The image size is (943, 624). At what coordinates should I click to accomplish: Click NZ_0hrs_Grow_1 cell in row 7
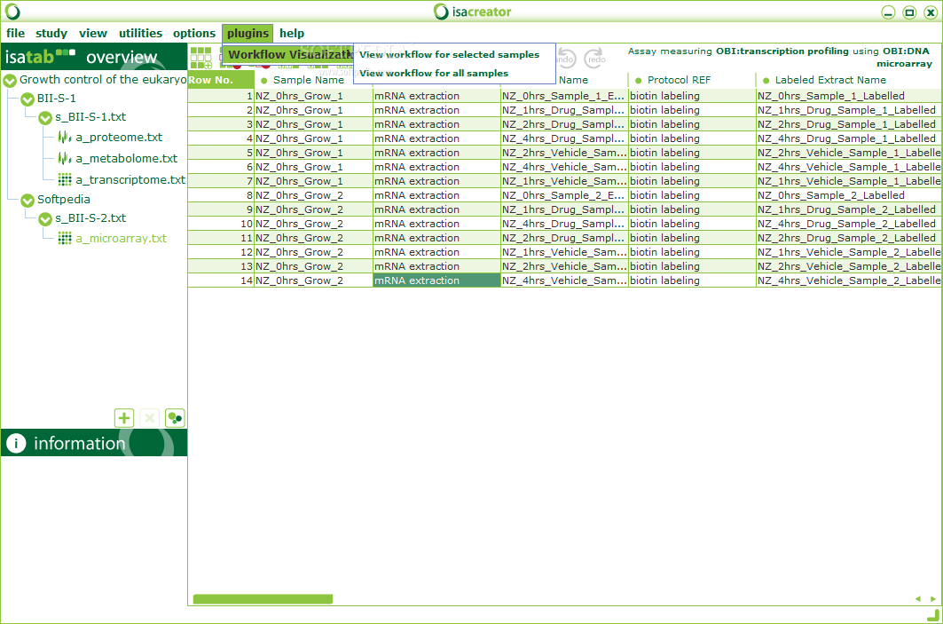(x=313, y=180)
